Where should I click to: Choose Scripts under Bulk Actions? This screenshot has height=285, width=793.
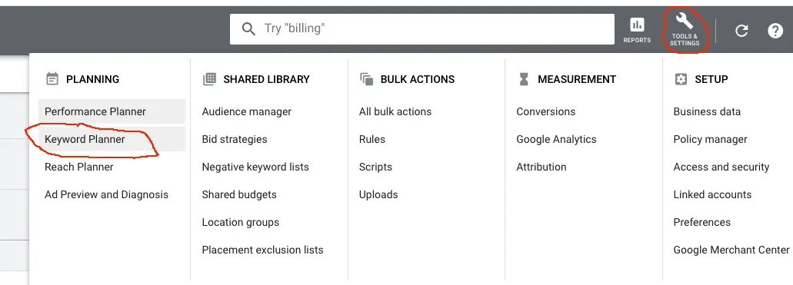click(x=375, y=167)
